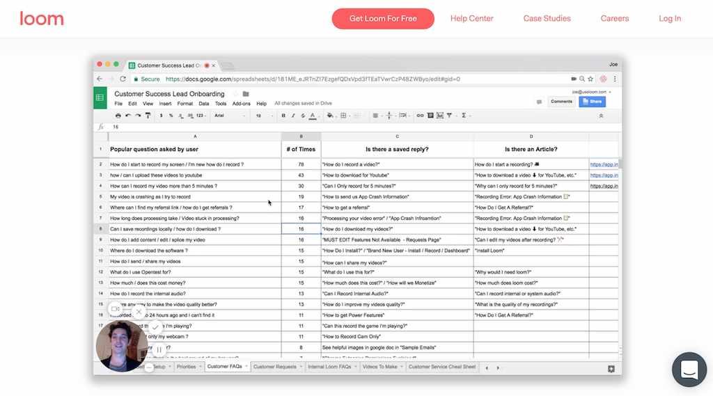The height and width of the screenshot is (396, 713).
Task: Click the Loom recorder checkmark finish button
Action: [155, 327]
